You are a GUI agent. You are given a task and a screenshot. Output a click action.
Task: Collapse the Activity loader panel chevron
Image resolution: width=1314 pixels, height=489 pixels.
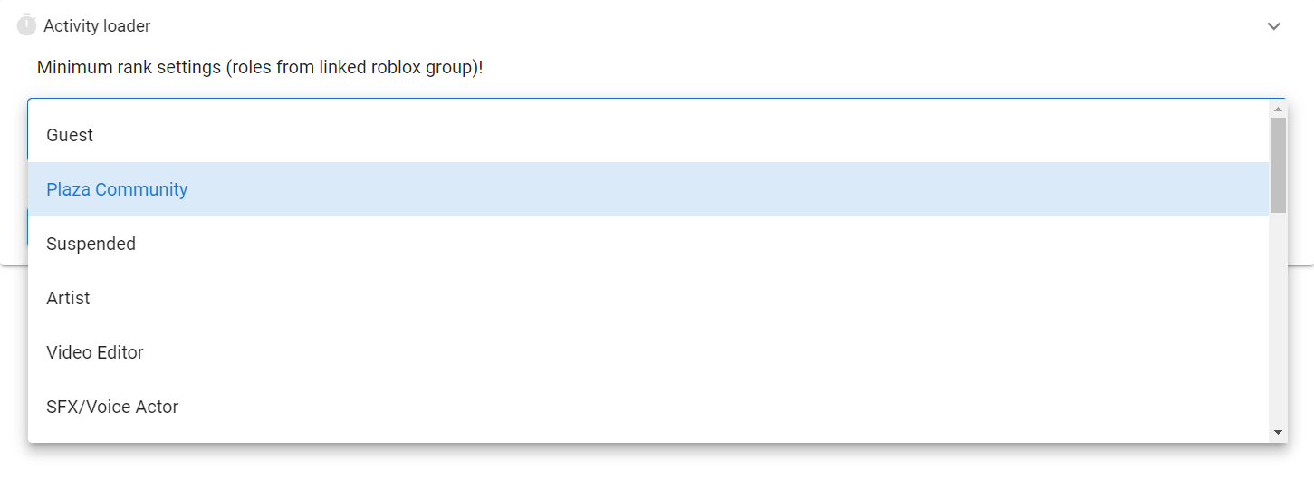1273,26
